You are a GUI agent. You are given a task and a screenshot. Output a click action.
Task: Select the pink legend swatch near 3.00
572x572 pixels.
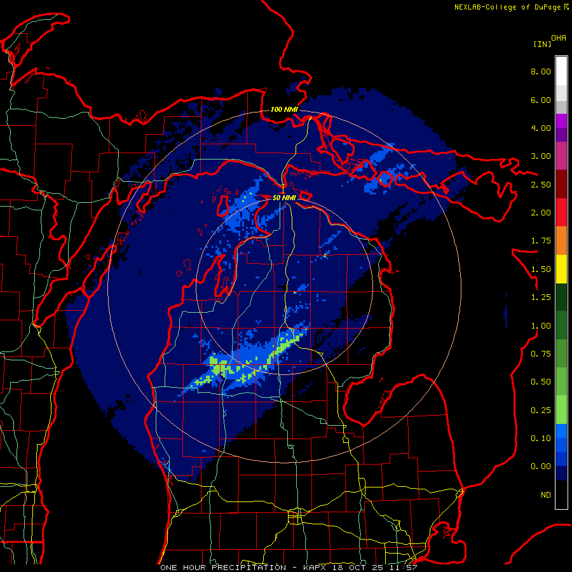pos(561,156)
